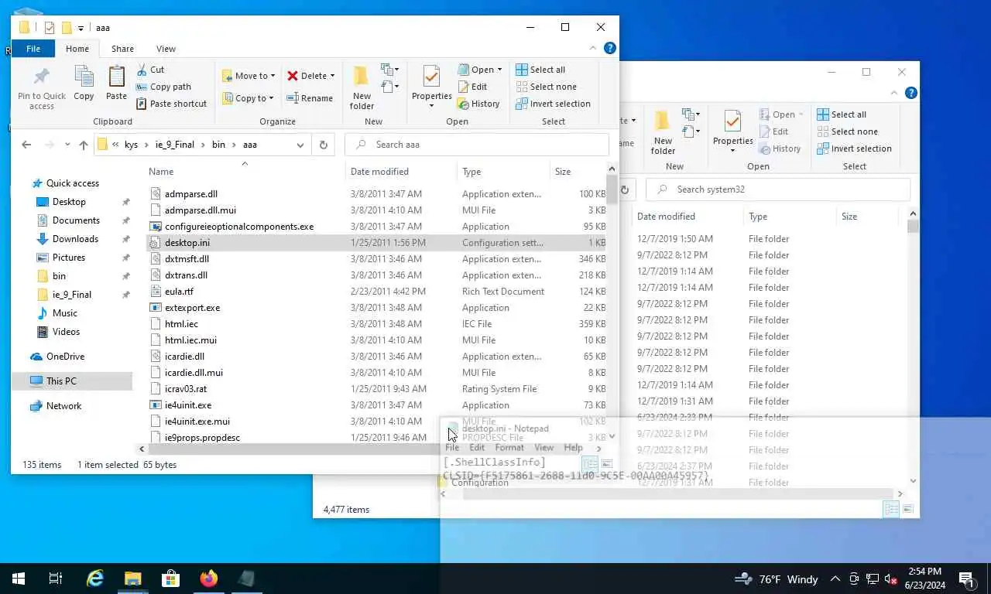Image resolution: width=991 pixels, height=594 pixels.
Task: Click File Explorer taskbar icon
Action: pyautogui.click(x=132, y=579)
